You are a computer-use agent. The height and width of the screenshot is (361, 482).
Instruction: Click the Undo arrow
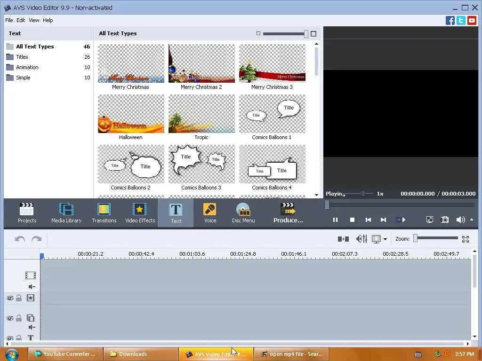(x=20, y=239)
